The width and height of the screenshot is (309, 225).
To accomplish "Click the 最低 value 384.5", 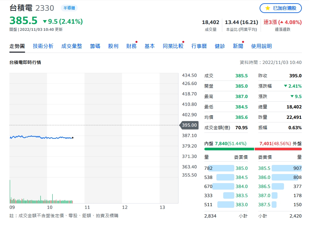I will [241, 107].
